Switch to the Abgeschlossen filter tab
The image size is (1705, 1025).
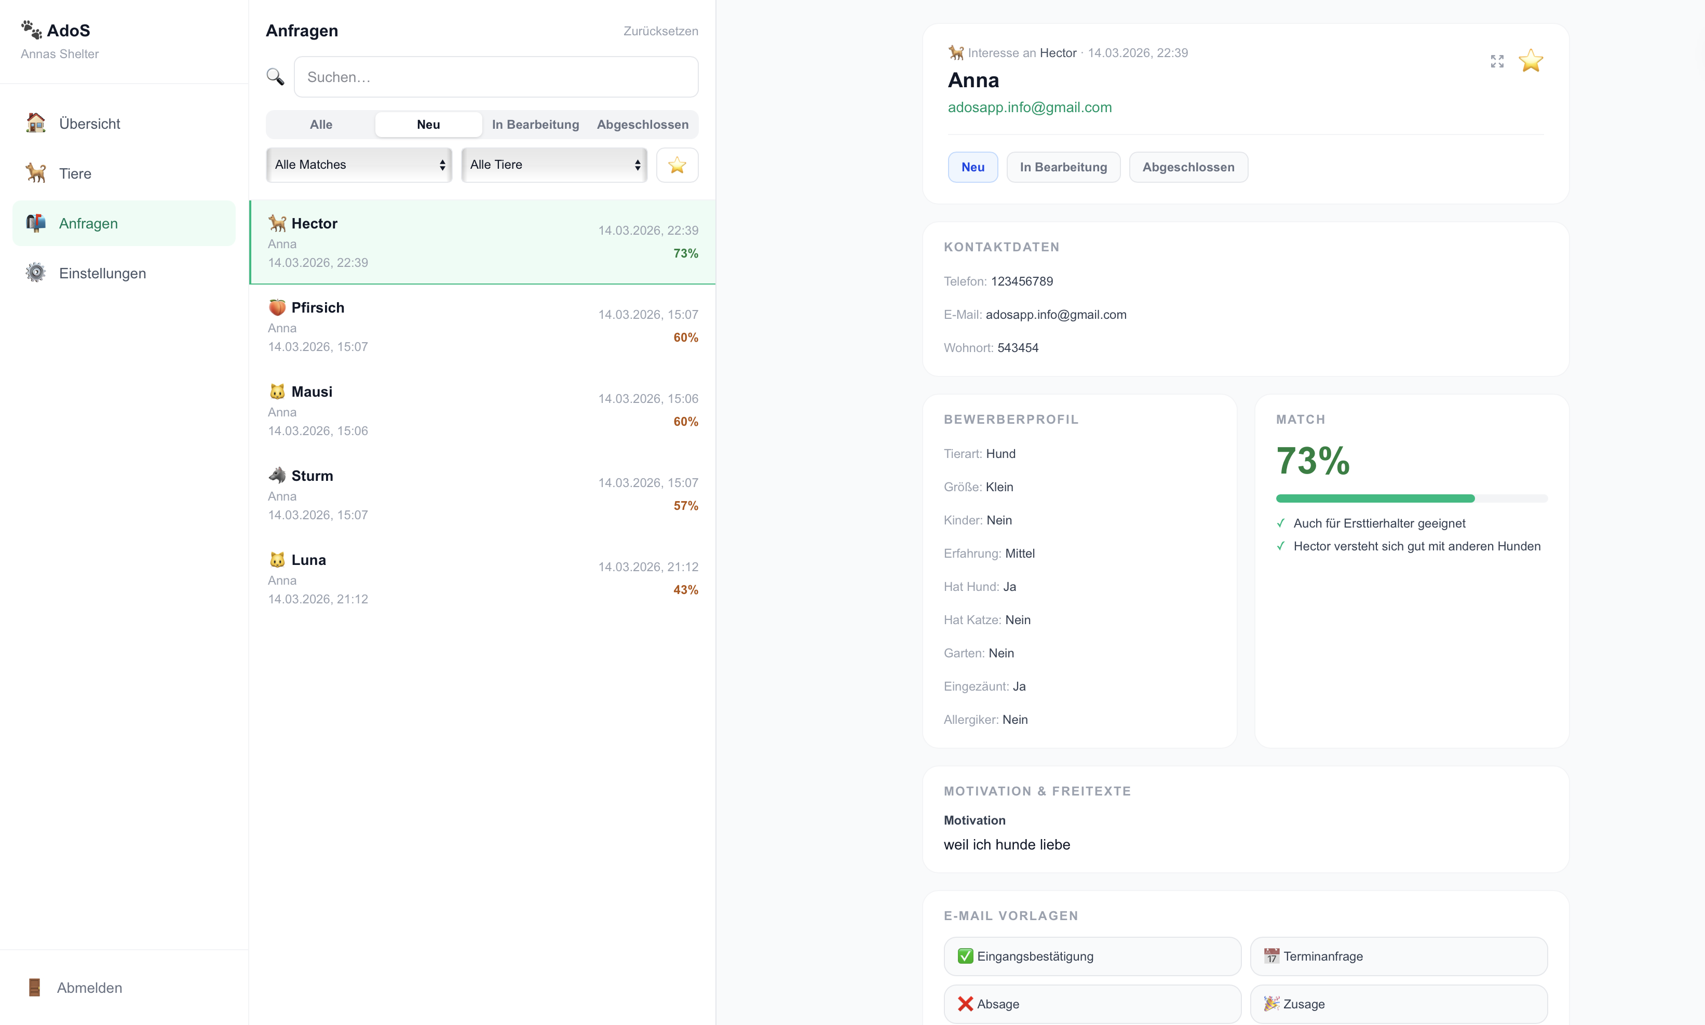[642, 124]
